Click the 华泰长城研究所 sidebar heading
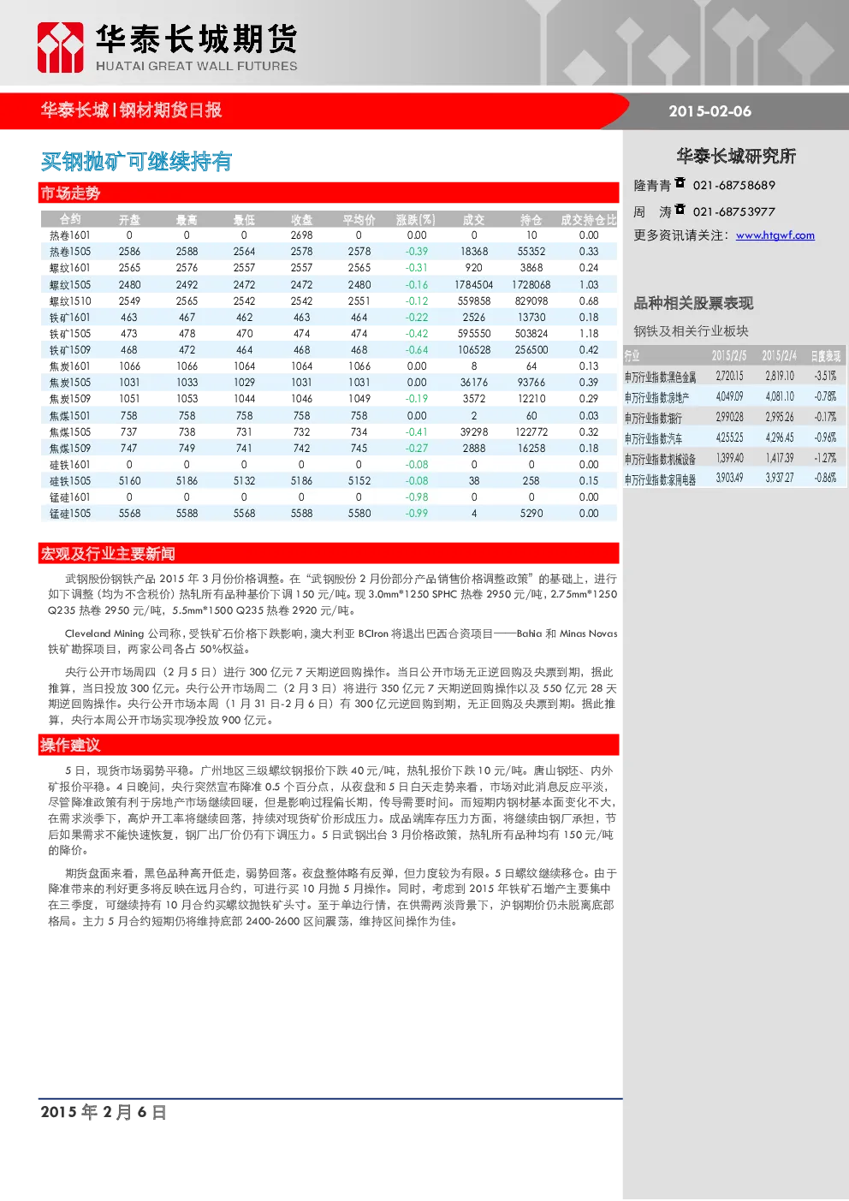The width and height of the screenshot is (849, 1201). coord(736,156)
